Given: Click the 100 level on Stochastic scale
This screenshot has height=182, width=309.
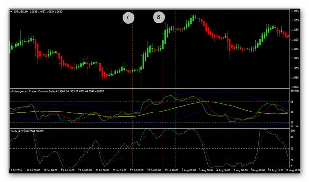Looking at the screenshot, I should pos(293,131).
